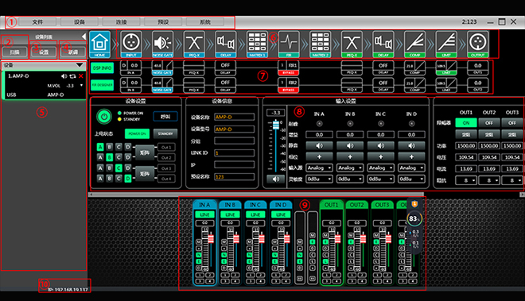
Task: Click FIR2 block in signal flow
Action: pos(289,85)
